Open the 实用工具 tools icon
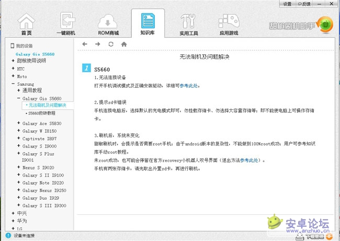This screenshot has width=340, height=241. pos(188,21)
